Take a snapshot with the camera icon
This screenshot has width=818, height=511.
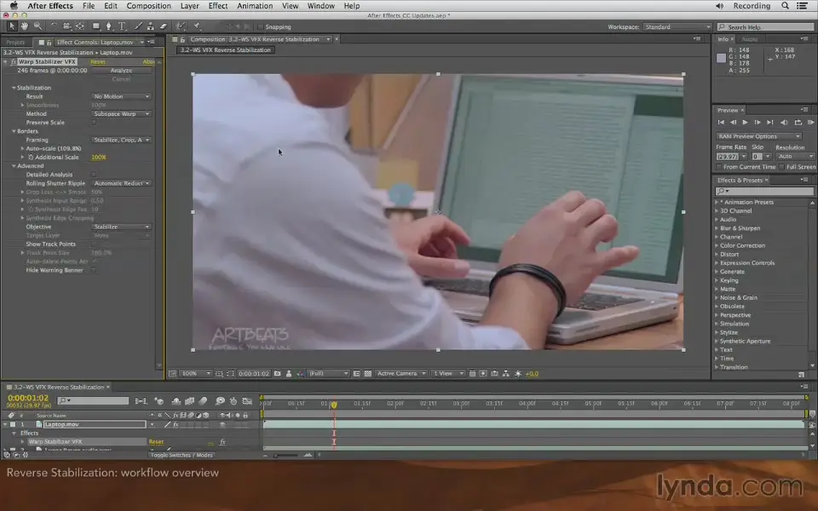tap(278, 373)
